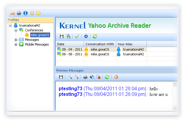Click mike.great31 in the 08 - 08 - 2011 row
This screenshot has height=121, width=185.
coord(100,54)
